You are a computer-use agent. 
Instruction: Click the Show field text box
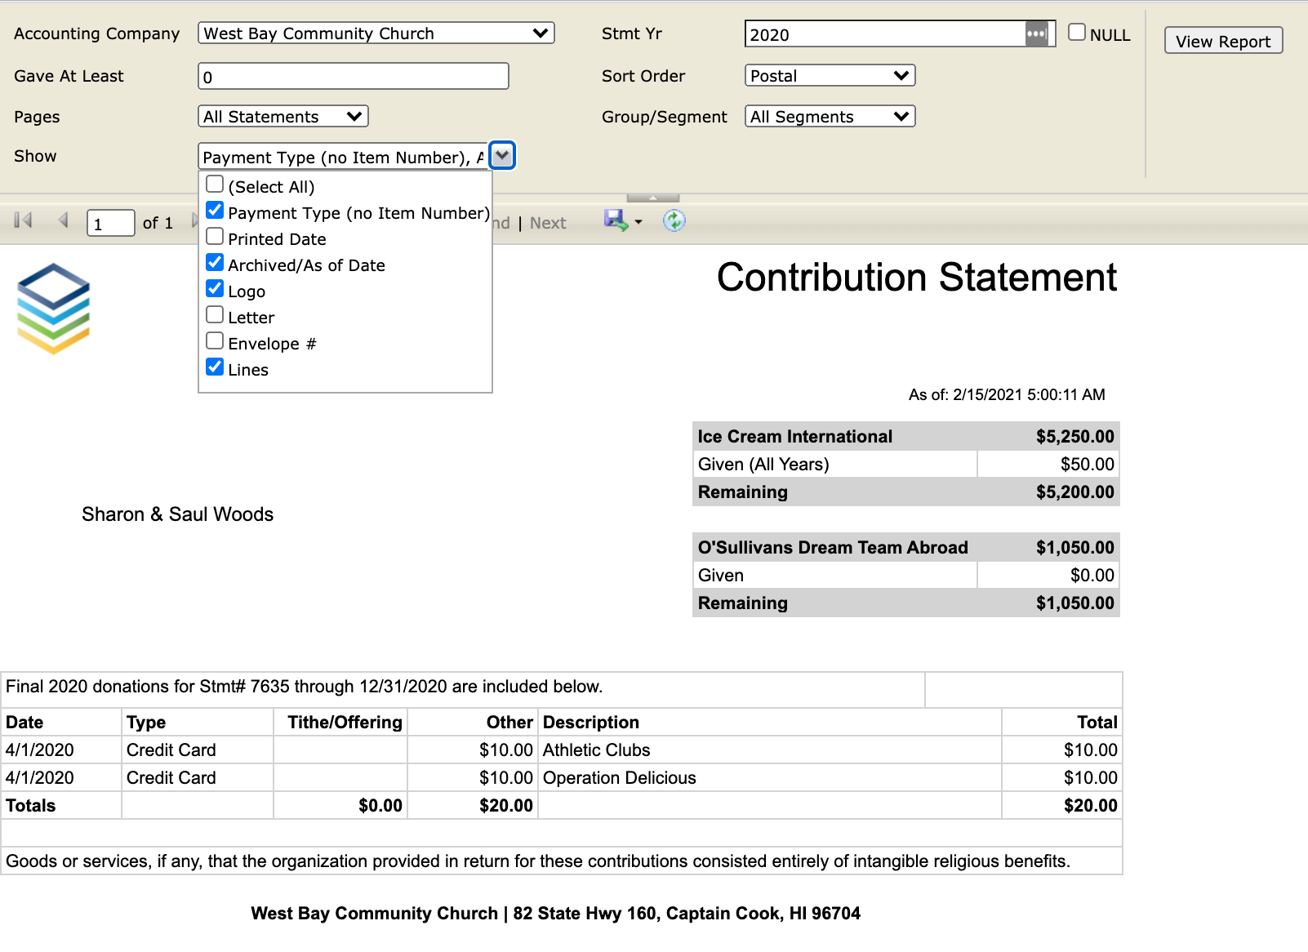[x=344, y=156]
